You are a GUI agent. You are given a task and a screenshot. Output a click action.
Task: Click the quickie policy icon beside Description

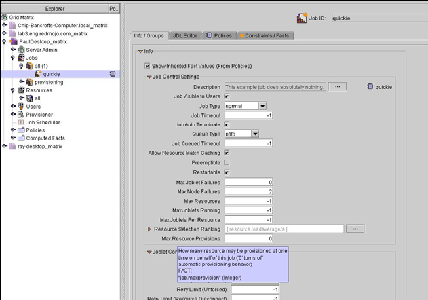coord(370,87)
